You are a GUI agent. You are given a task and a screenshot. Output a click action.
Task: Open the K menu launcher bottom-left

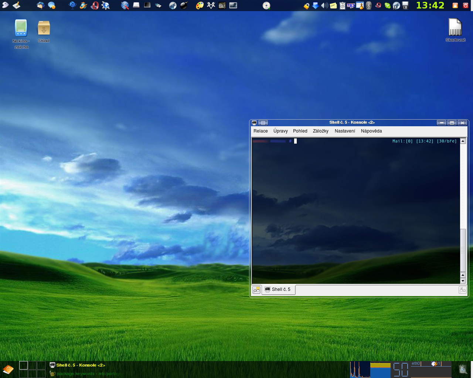pyautogui.click(x=8, y=369)
